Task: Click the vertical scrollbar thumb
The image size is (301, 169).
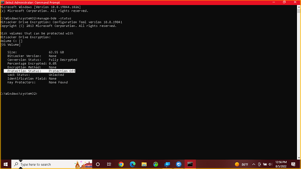Action: click(x=299, y=11)
